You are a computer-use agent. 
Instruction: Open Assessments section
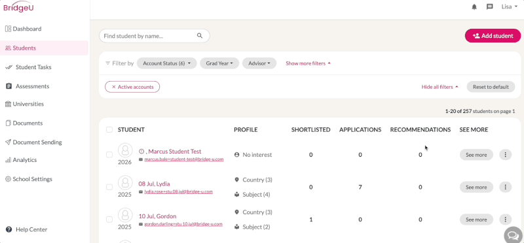(x=32, y=86)
